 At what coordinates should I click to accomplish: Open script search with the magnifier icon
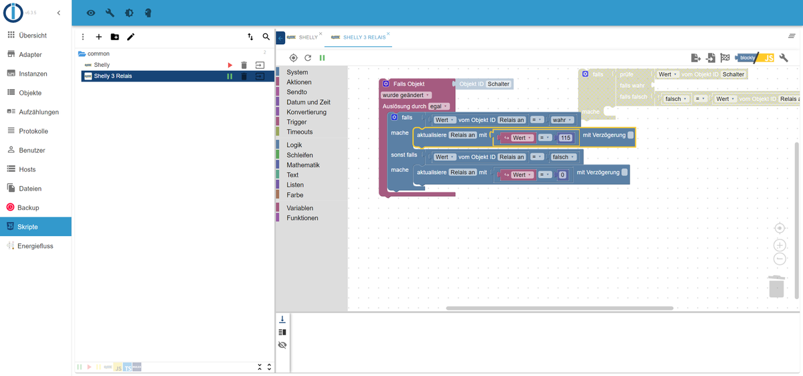(266, 37)
